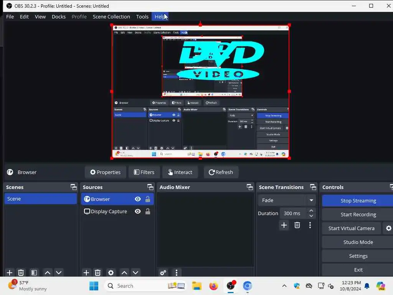Open Fade transition dropdown

287,200
